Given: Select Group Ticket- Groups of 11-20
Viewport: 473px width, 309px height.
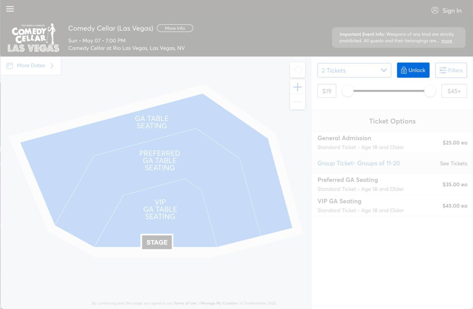Looking at the screenshot, I should click(358, 163).
